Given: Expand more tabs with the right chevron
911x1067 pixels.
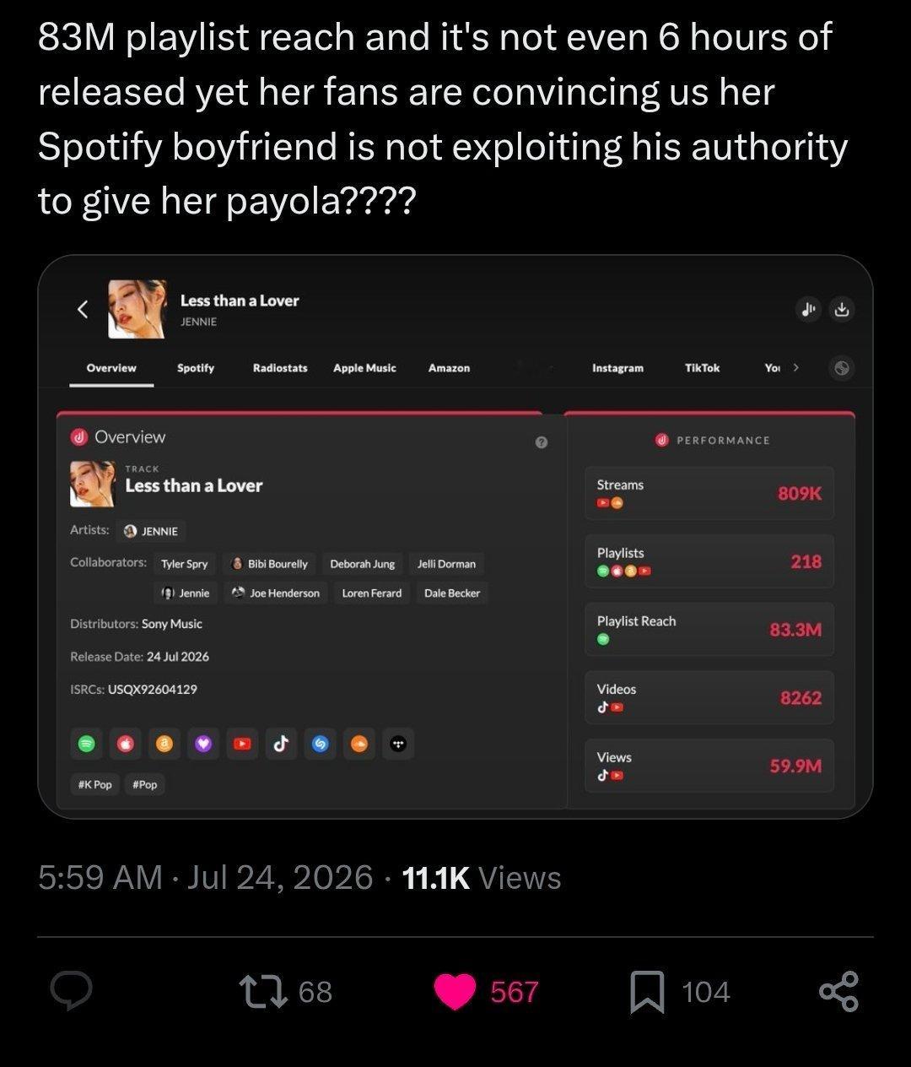Looking at the screenshot, I should 795,367.
